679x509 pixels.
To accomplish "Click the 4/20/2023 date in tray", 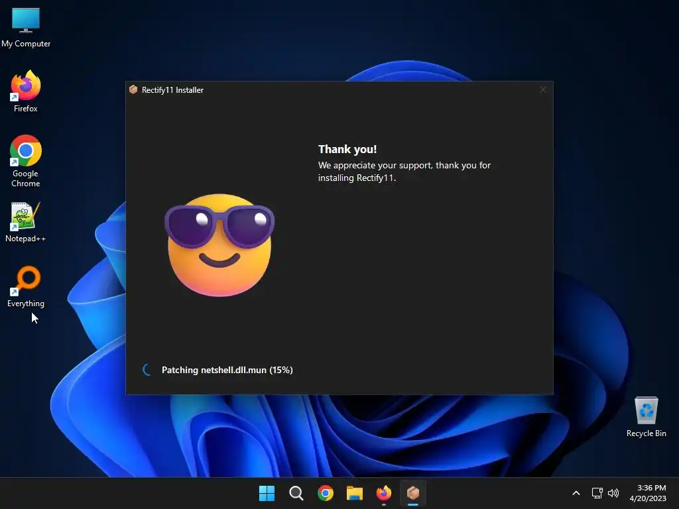I will click(x=648, y=498).
